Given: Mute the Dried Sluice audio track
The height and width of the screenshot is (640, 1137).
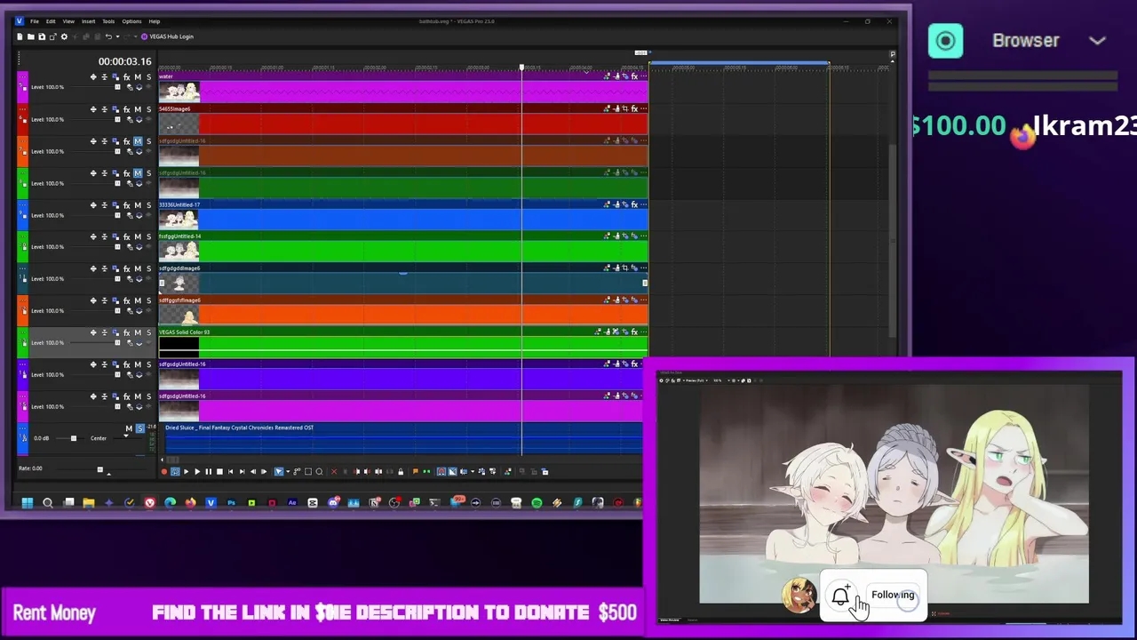Looking at the screenshot, I should (x=129, y=428).
